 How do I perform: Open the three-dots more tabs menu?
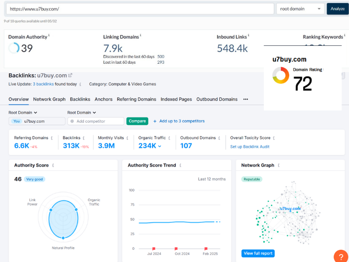[x=246, y=99]
